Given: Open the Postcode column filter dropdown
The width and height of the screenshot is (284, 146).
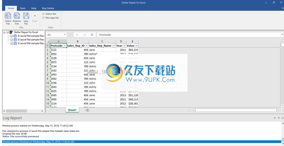Looking at the screenshot, I should click(65, 46).
